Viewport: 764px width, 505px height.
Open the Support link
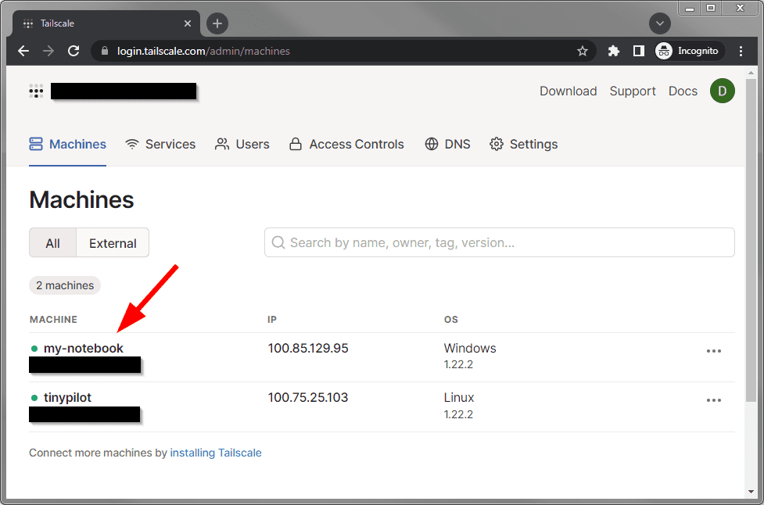[633, 91]
